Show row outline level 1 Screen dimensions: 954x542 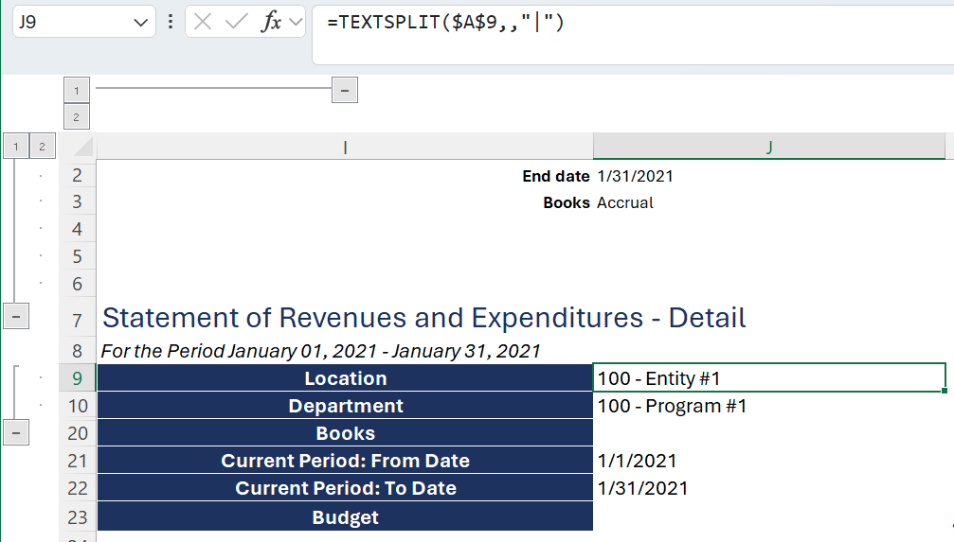point(15,147)
